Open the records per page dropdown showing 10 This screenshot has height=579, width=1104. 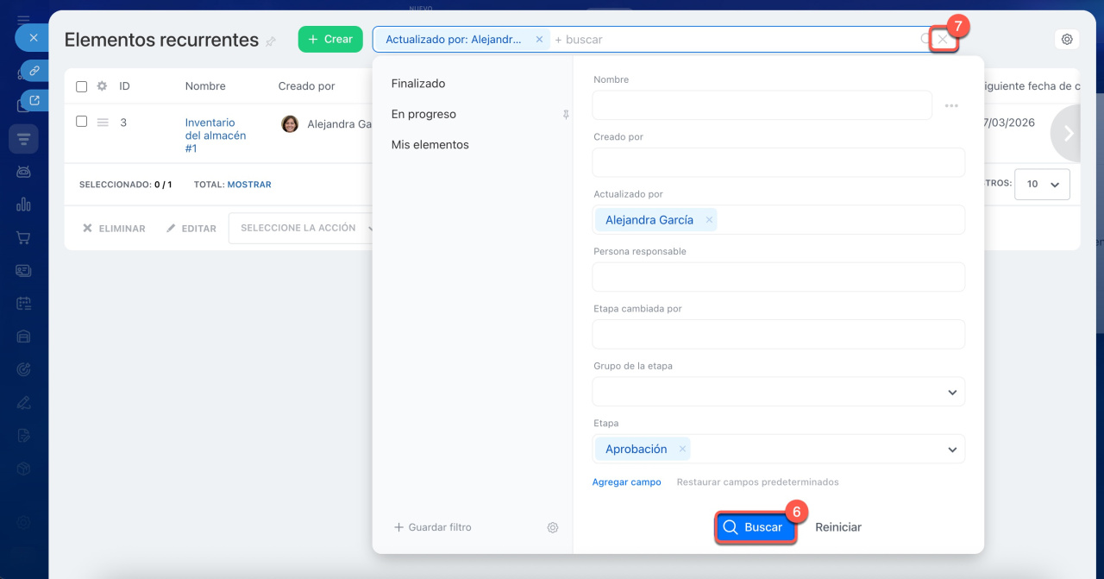click(x=1042, y=184)
